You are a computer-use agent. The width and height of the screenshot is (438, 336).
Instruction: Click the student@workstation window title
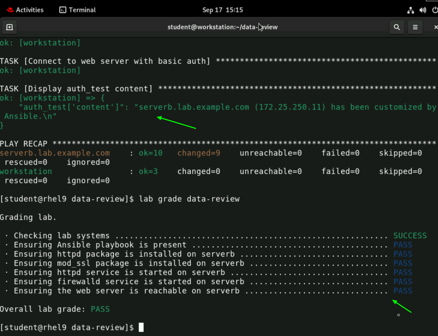tap(222, 27)
